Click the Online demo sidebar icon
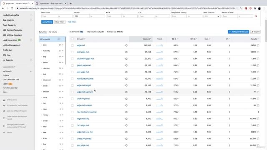267x150 pixels. pos(4,100)
